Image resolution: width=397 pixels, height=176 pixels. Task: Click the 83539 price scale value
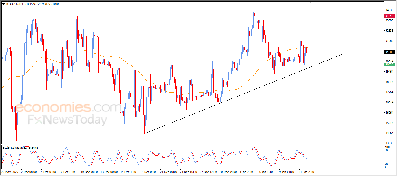(389, 143)
